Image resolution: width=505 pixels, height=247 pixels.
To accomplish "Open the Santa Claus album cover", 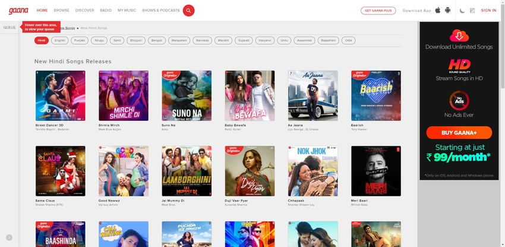I will point(61,171).
